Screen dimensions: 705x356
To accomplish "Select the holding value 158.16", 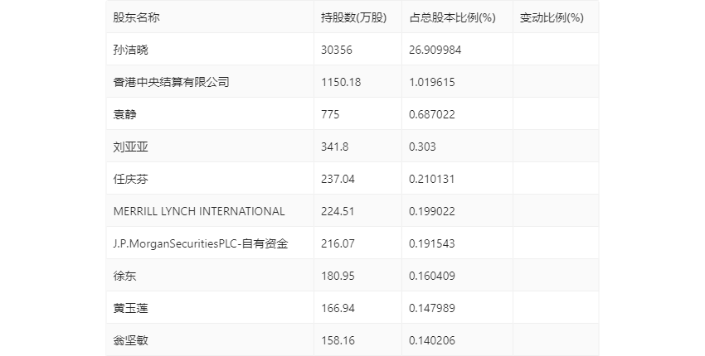I will [338, 341].
